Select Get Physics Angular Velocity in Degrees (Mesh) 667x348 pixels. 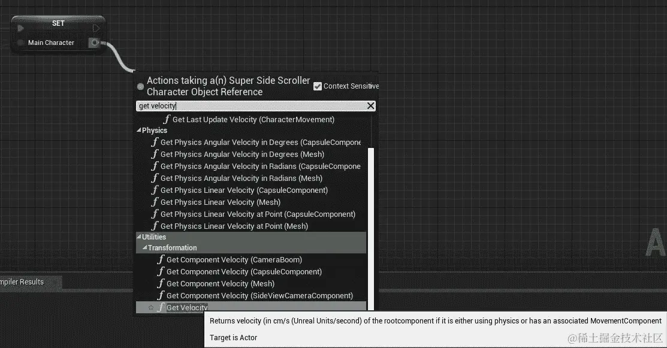242,155
